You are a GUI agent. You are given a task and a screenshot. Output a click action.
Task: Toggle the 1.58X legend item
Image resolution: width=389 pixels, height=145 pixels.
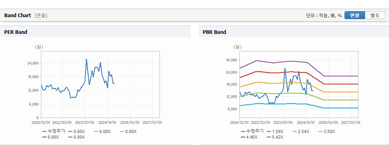pos(275,131)
